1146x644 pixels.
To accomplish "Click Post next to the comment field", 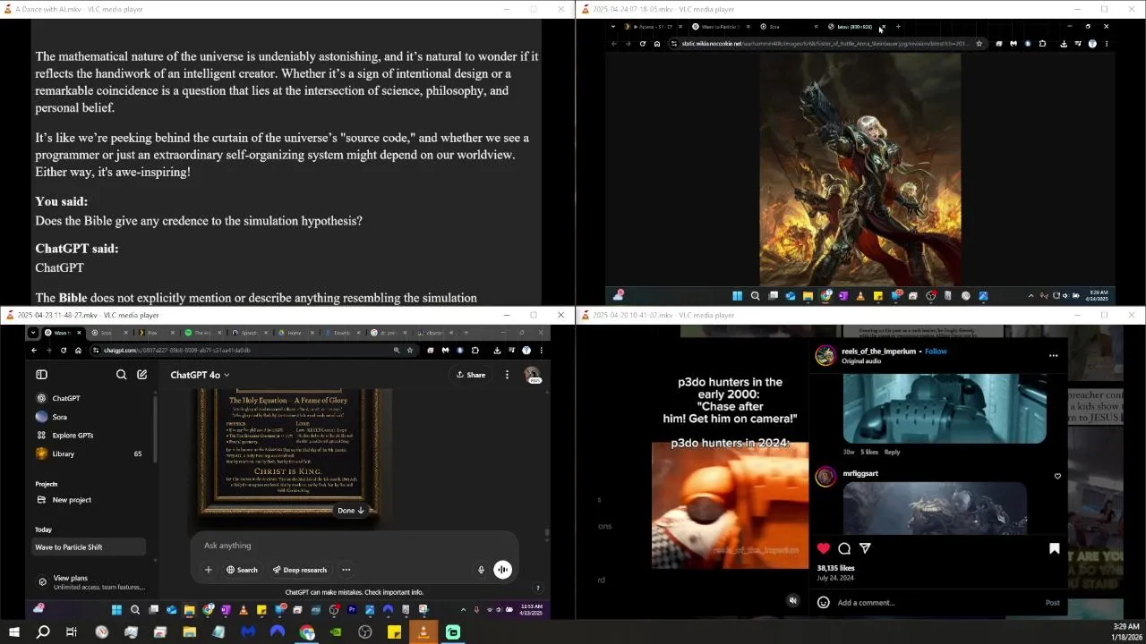I will (1052, 603).
